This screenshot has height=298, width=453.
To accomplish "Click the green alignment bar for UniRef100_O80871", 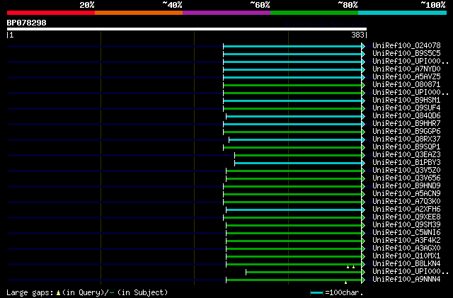I will point(292,85).
